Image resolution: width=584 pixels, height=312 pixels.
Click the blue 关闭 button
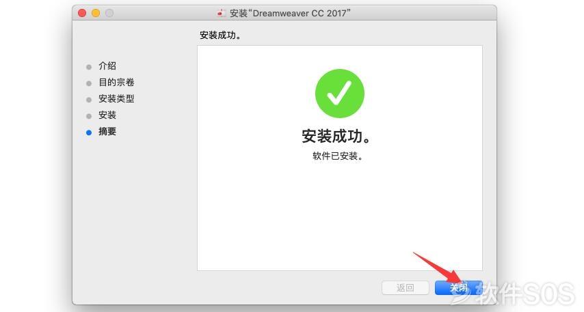click(x=458, y=287)
